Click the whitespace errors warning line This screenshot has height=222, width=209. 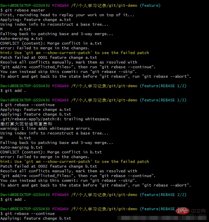point(46,128)
